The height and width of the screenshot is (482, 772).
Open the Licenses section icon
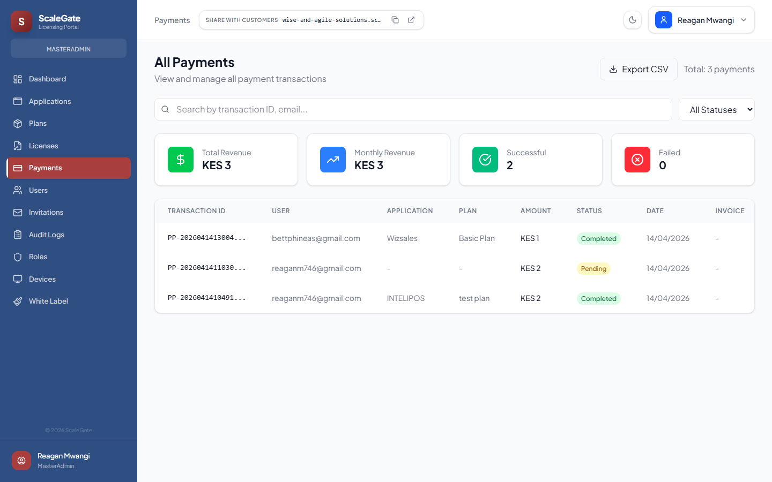coord(17,146)
